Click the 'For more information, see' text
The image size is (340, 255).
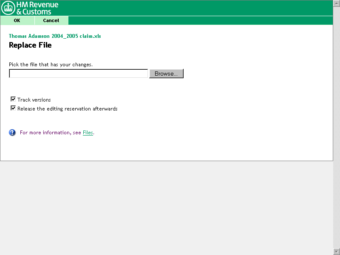pos(50,133)
